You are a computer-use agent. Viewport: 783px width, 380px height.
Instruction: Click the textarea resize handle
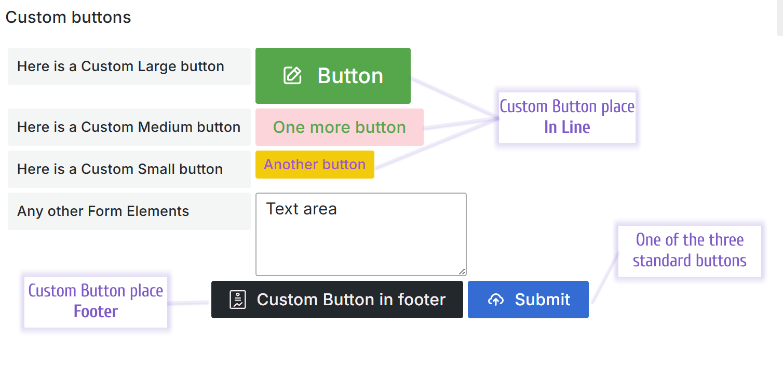(462, 271)
